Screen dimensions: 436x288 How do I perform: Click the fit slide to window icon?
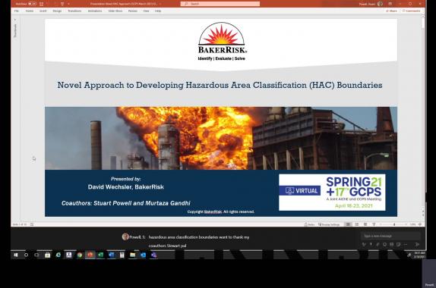coord(420,224)
